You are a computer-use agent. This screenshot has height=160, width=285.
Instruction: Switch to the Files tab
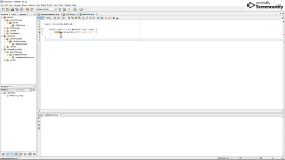(14, 15)
